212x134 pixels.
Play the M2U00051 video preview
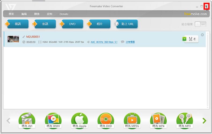click(184, 39)
